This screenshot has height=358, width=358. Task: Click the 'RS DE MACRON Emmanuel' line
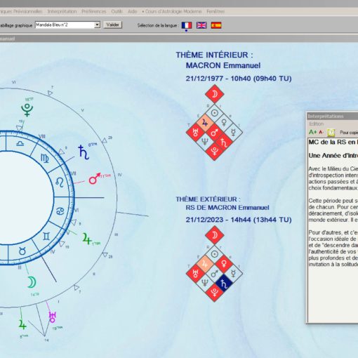[227, 208]
